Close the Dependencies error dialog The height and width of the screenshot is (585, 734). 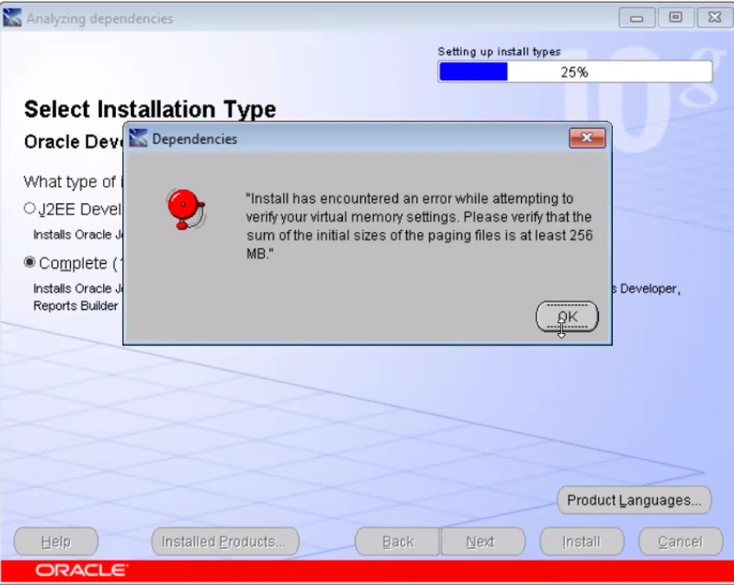(587, 138)
